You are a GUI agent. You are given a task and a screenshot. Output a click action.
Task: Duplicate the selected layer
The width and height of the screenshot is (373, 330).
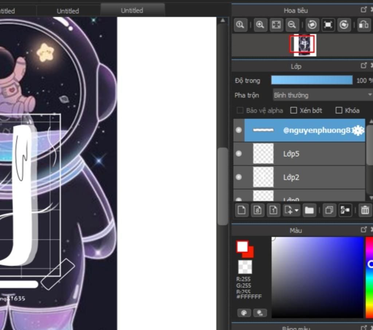coord(329,210)
